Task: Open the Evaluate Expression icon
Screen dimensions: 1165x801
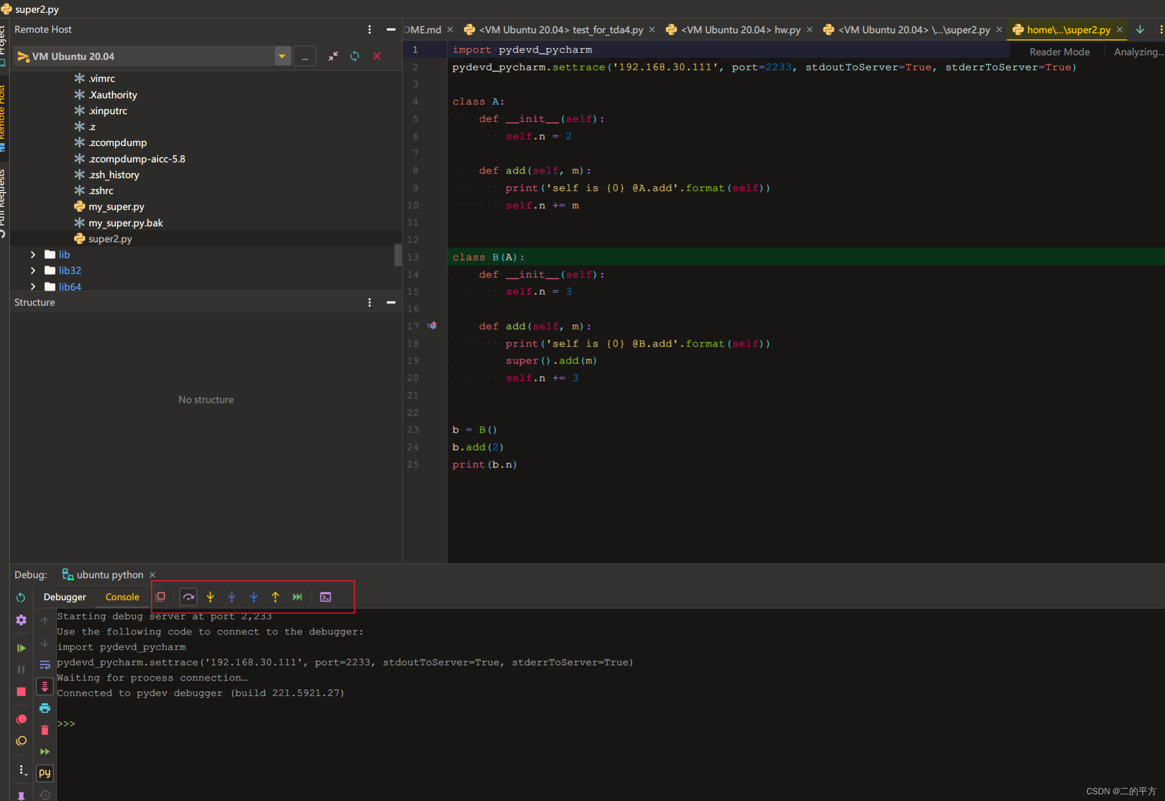Action: 325,597
